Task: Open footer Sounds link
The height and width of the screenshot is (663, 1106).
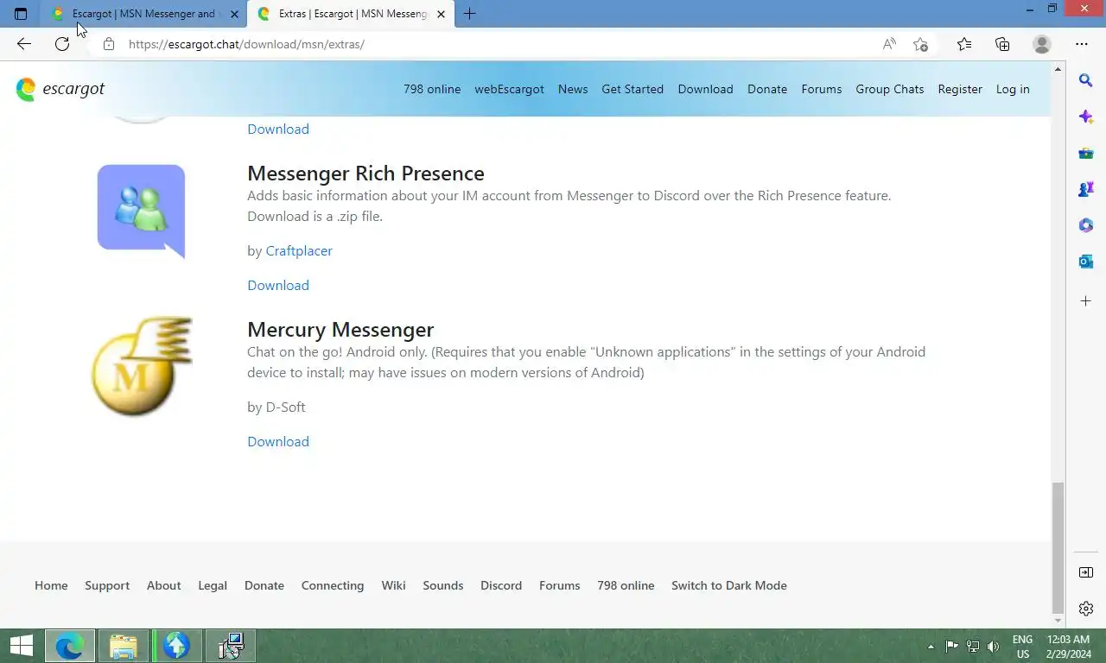Action: pos(443,585)
